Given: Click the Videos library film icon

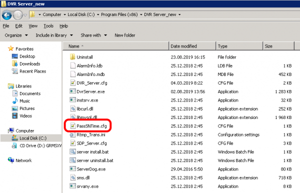Looking at the screenshot, I should [x=14, y=116].
